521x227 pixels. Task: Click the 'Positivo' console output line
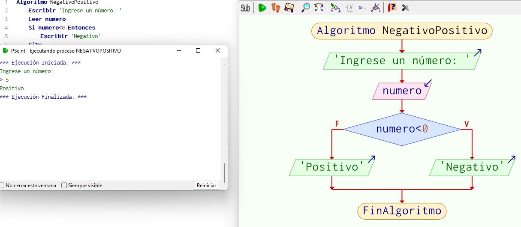tap(12, 88)
